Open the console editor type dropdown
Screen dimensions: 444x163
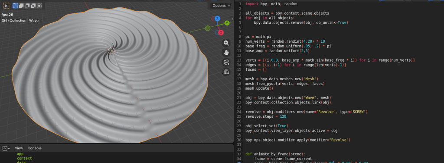[x=6, y=148]
